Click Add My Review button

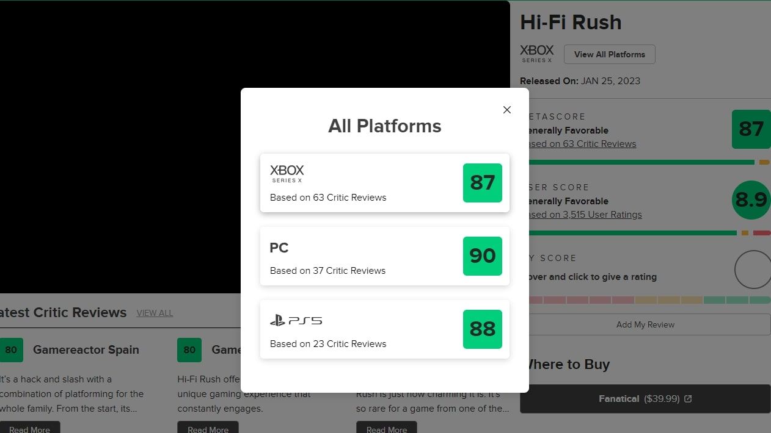point(645,324)
